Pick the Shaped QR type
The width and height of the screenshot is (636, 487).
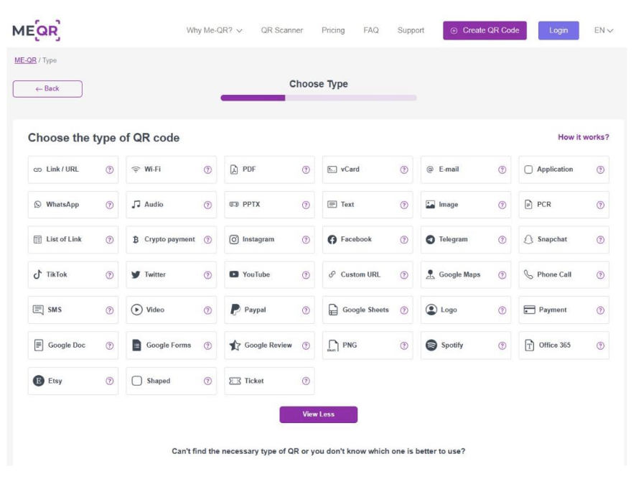(x=171, y=381)
